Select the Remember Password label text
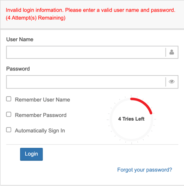The image size is (184, 186). [41, 115]
